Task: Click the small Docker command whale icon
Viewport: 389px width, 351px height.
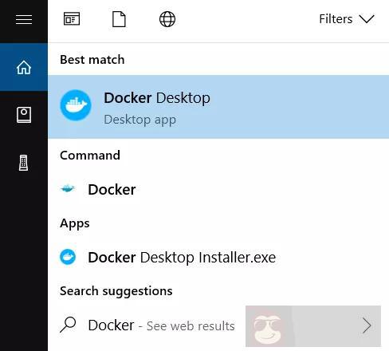Action: pyautogui.click(x=68, y=189)
